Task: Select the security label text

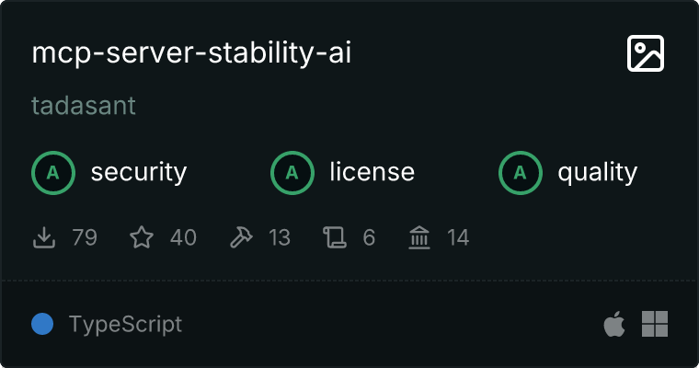Action: [138, 172]
